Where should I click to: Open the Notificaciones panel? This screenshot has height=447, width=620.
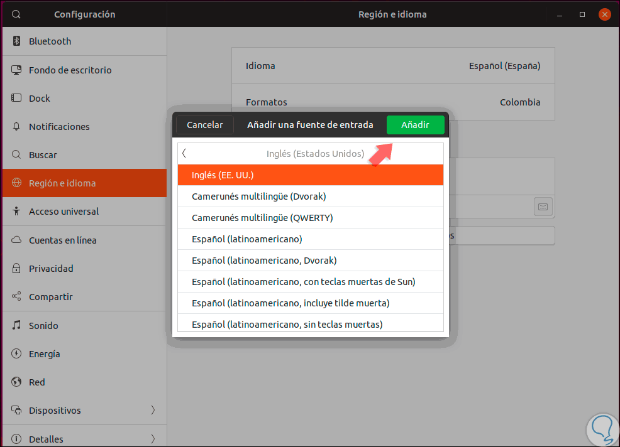point(84,127)
